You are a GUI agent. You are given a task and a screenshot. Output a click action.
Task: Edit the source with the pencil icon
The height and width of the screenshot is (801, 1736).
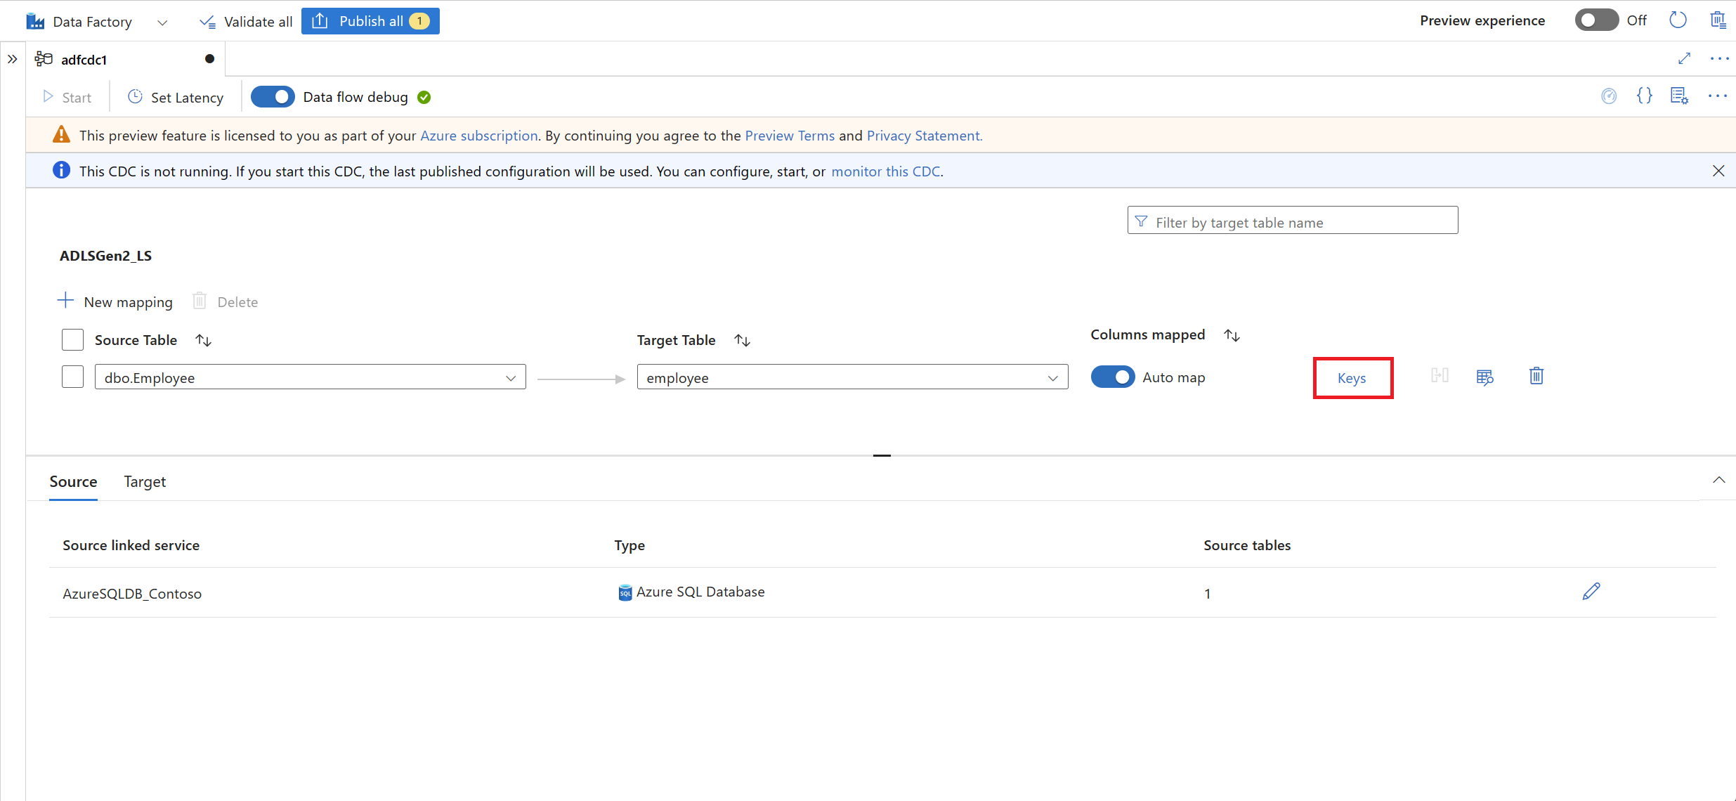click(1591, 592)
